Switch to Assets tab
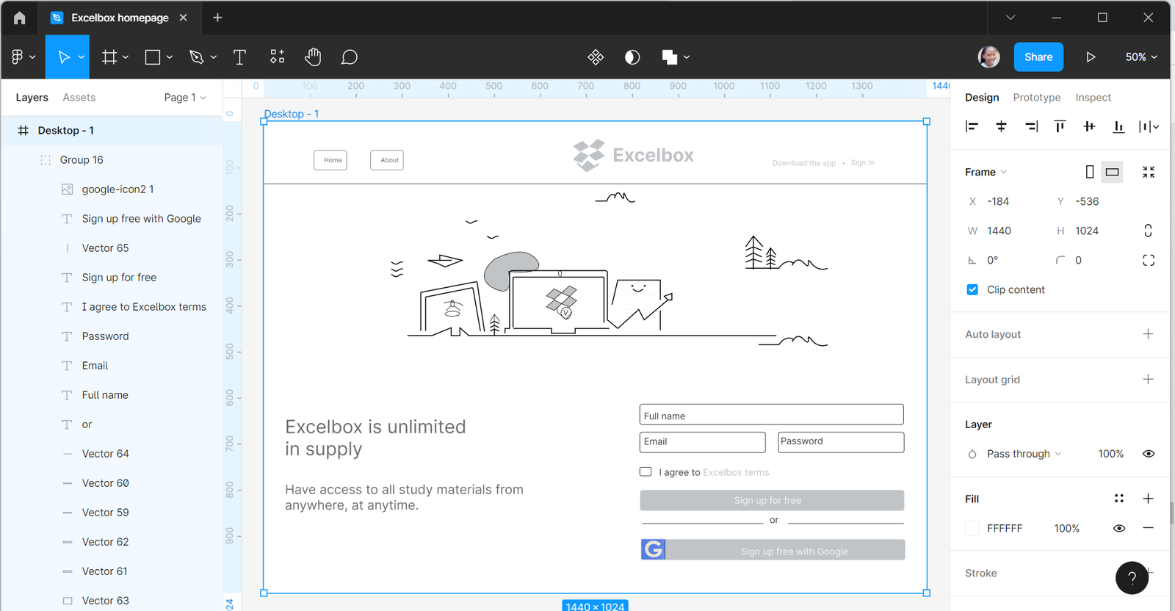Viewport: 1175px width, 611px height. point(79,97)
